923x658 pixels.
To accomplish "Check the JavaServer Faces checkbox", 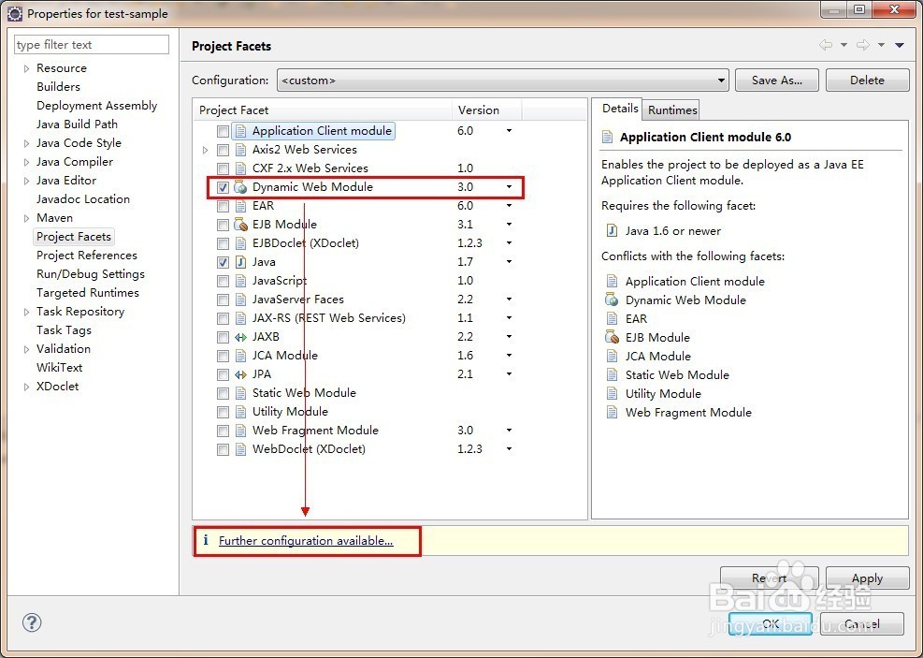I will (x=223, y=300).
